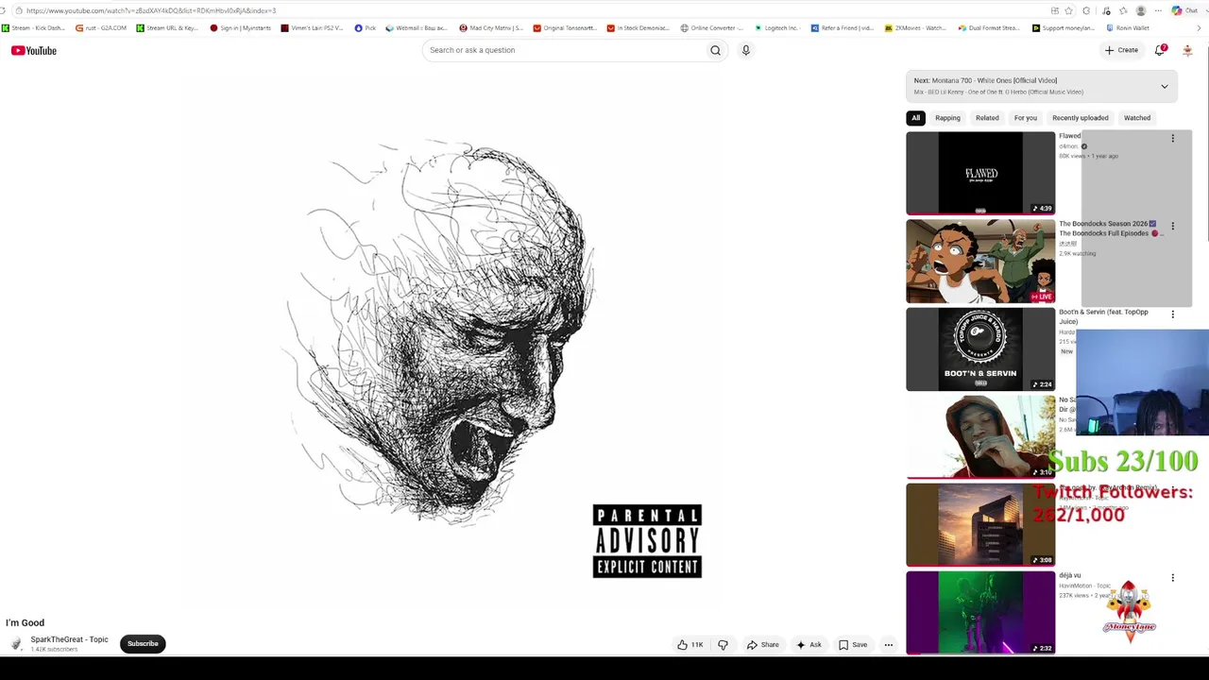Open The Boondocks live stream thumbnail
Viewport: 1209px width, 680px height.
980,262
